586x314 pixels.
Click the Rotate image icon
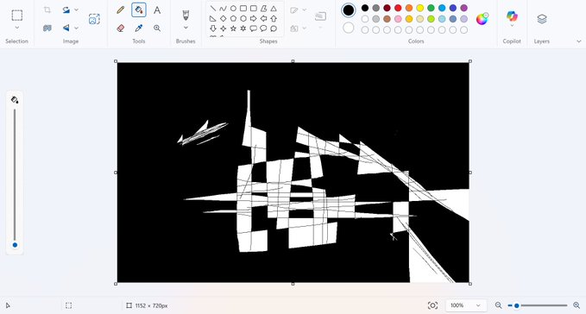[x=66, y=9]
